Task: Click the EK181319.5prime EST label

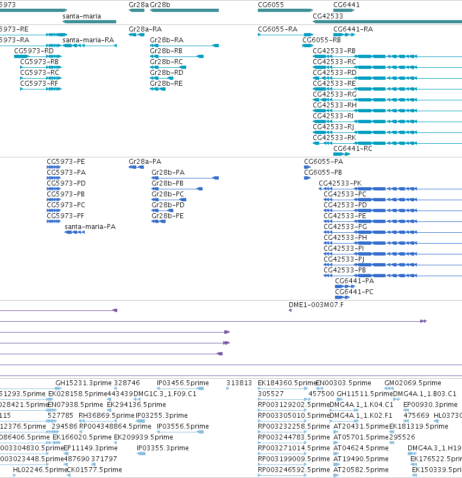Action: pos(419,426)
